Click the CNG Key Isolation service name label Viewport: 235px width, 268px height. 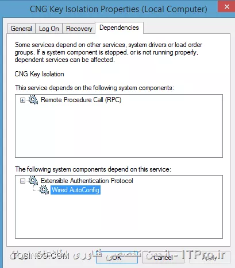point(40,74)
